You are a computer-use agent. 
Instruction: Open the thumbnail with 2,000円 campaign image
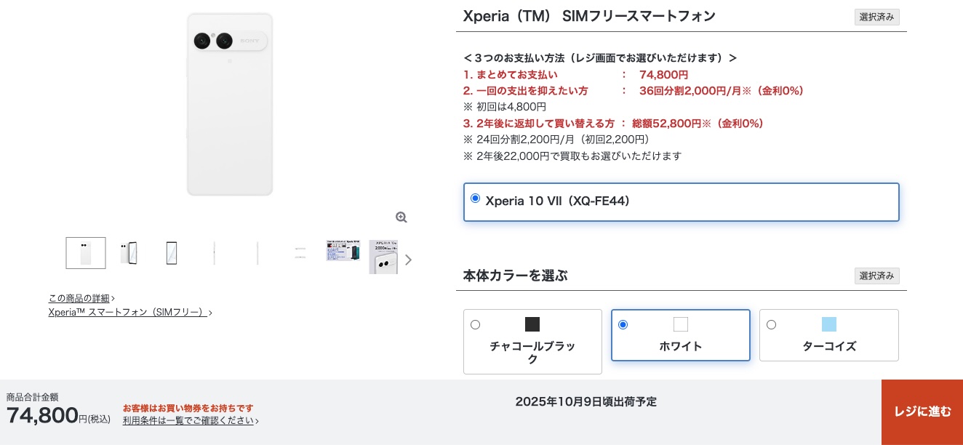click(x=383, y=257)
